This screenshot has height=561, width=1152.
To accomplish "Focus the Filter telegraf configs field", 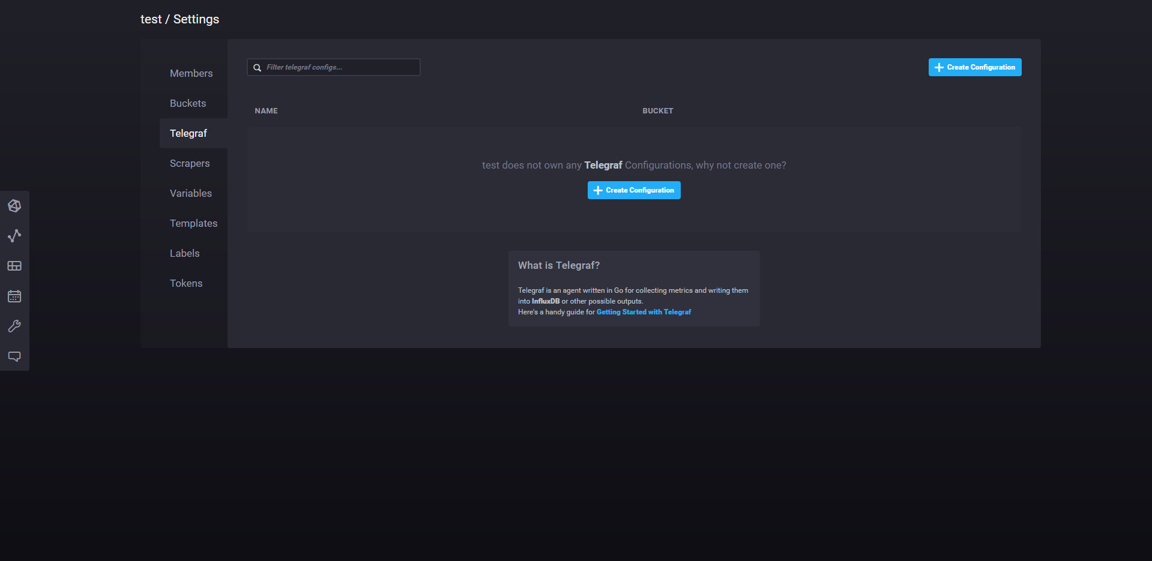I will coord(334,67).
